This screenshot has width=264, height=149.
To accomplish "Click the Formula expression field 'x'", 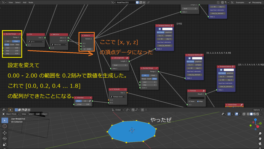I will [x=196, y=98].
